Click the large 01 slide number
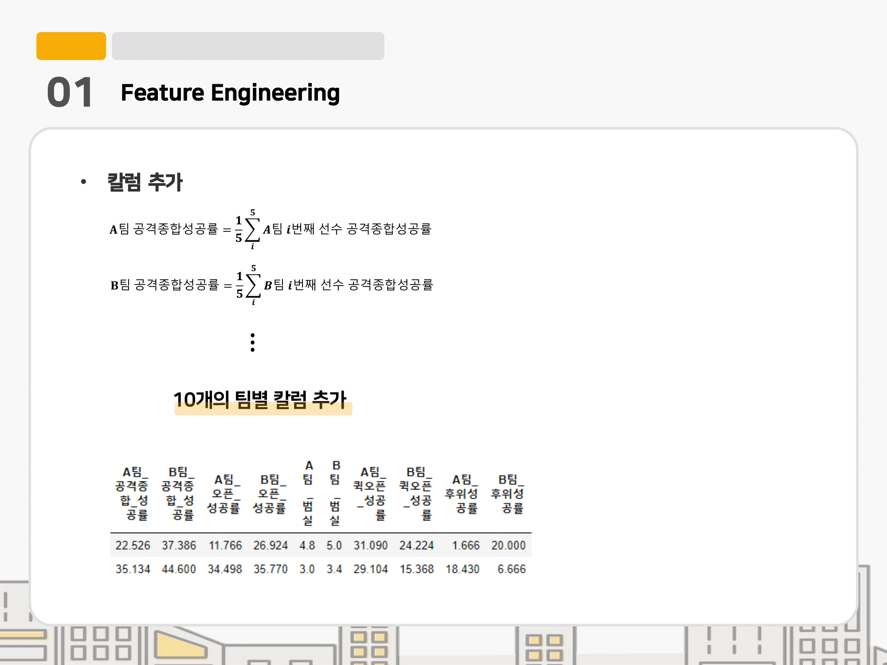Viewport: 887px width, 665px height. [x=70, y=92]
